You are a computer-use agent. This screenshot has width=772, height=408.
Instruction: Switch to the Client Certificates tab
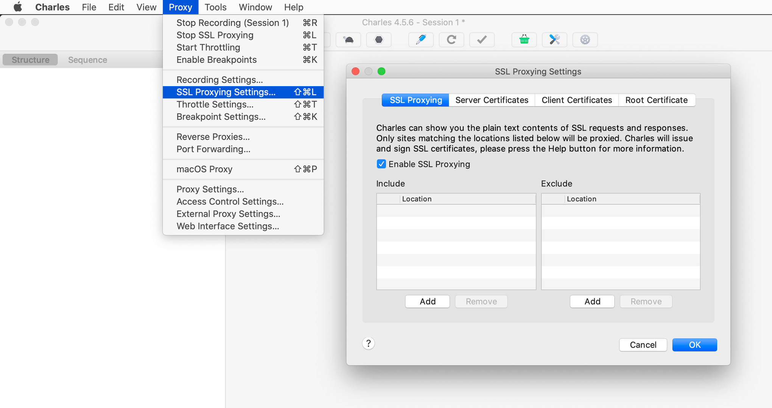pos(576,100)
